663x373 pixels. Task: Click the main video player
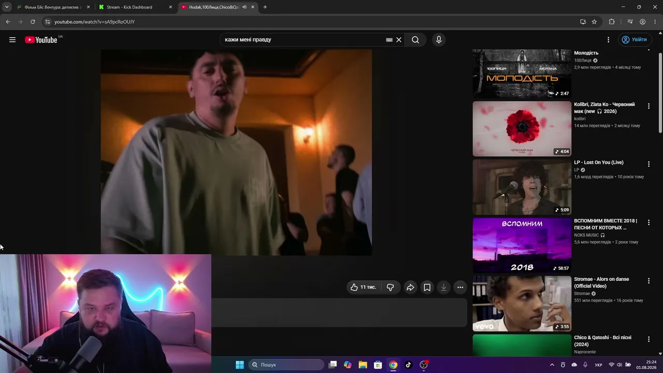(236, 152)
